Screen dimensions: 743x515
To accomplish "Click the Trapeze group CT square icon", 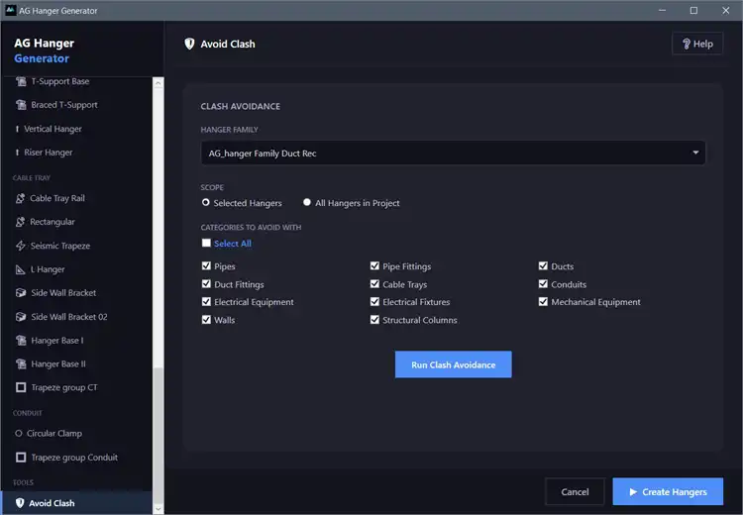I will (x=21, y=387).
